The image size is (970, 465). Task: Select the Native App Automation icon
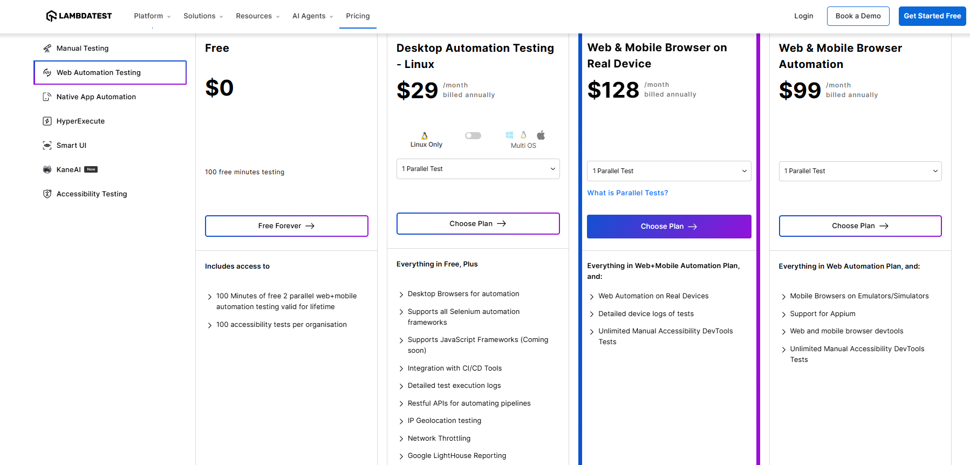click(x=47, y=97)
